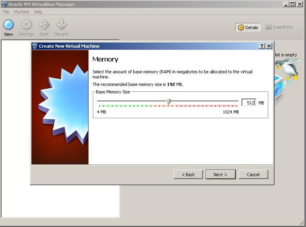Proceed with the Next > button
The width and height of the screenshot is (306, 227).
pos(221,175)
